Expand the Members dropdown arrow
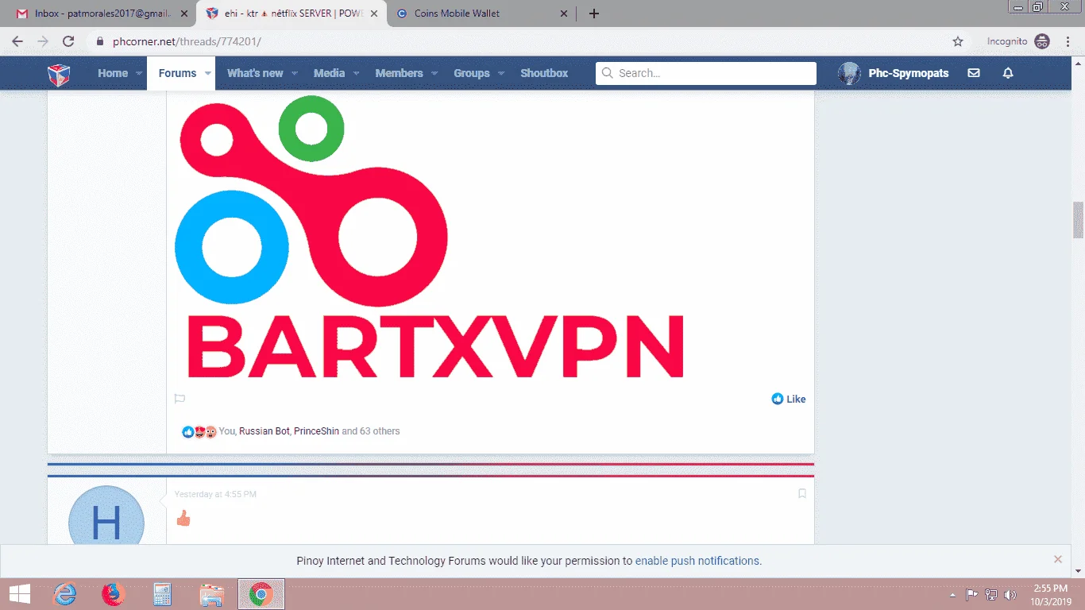The height and width of the screenshot is (610, 1085). 434,73
